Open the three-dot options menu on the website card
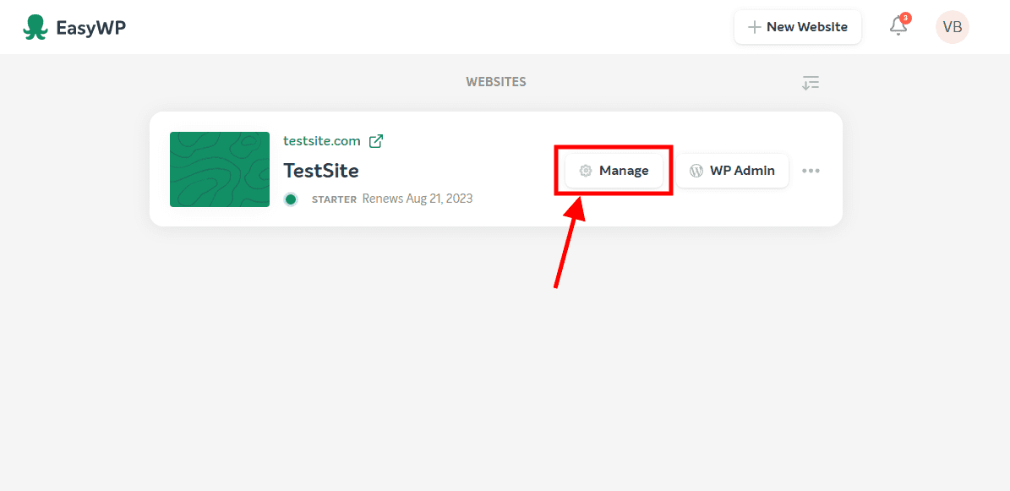1010x491 pixels. point(811,170)
